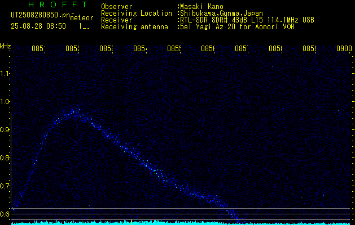Click the HROFFT title text
This screenshot has width=355, height=225.
point(58,4)
